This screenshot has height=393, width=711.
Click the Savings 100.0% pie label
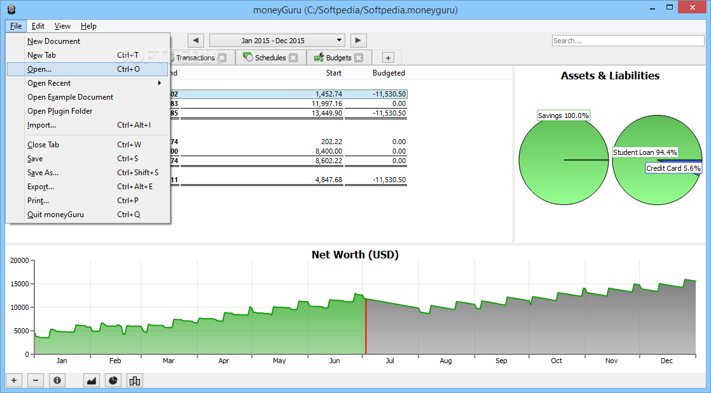(x=563, y=116)
